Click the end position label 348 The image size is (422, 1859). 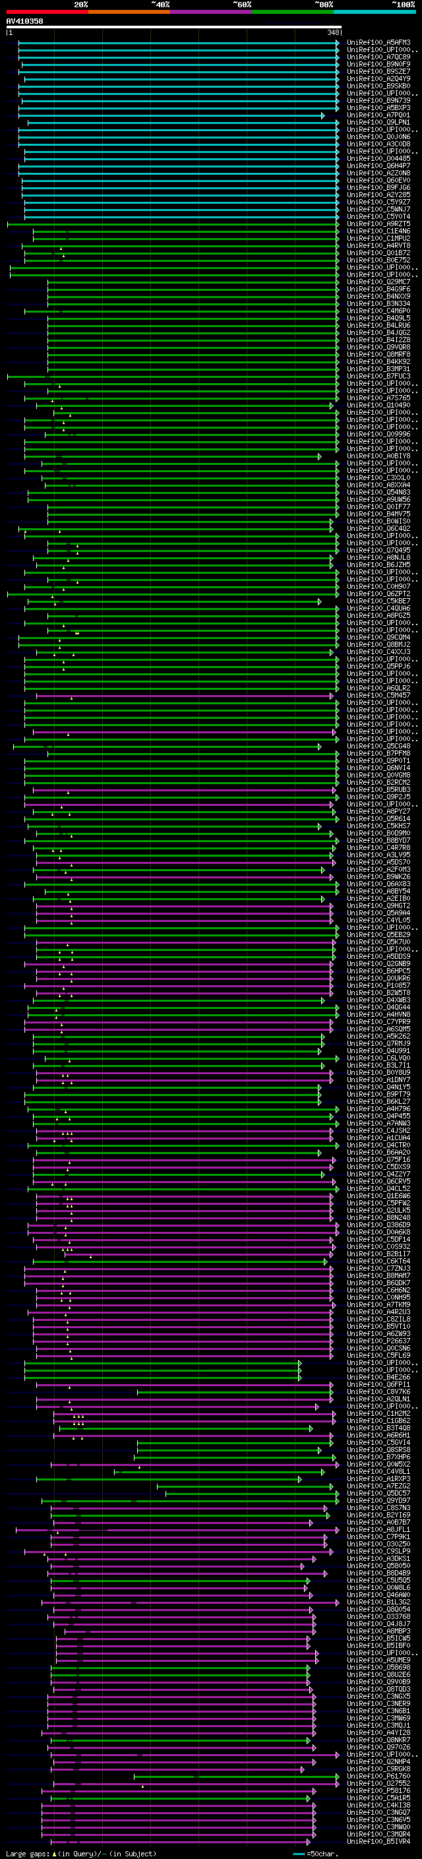click(x=332, y=32)
